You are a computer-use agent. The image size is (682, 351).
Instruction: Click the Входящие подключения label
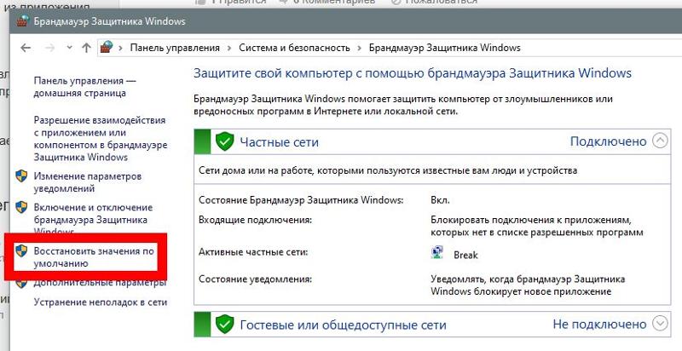coord(255,220)
